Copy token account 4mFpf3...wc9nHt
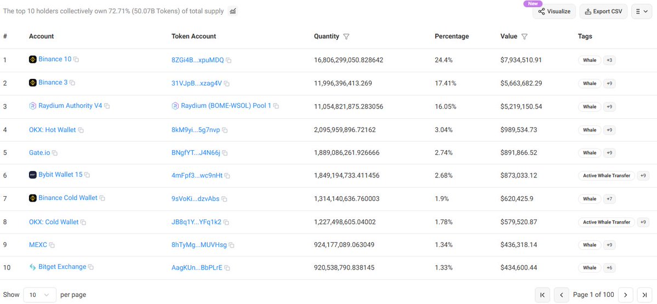The image size is (657, 304). [227, 176]
